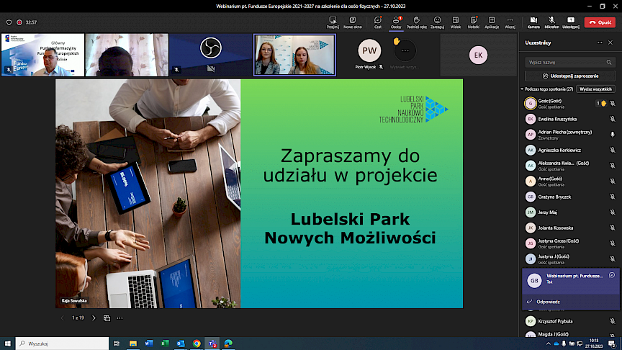Screen dimensions: 622x350
Task: Click Udostępnij share screen icon
Action: (571, 22)
